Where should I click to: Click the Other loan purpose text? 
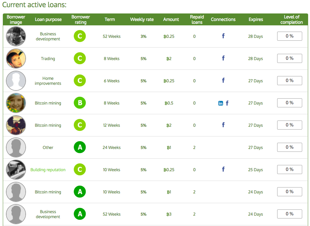(x=48, y=147)
